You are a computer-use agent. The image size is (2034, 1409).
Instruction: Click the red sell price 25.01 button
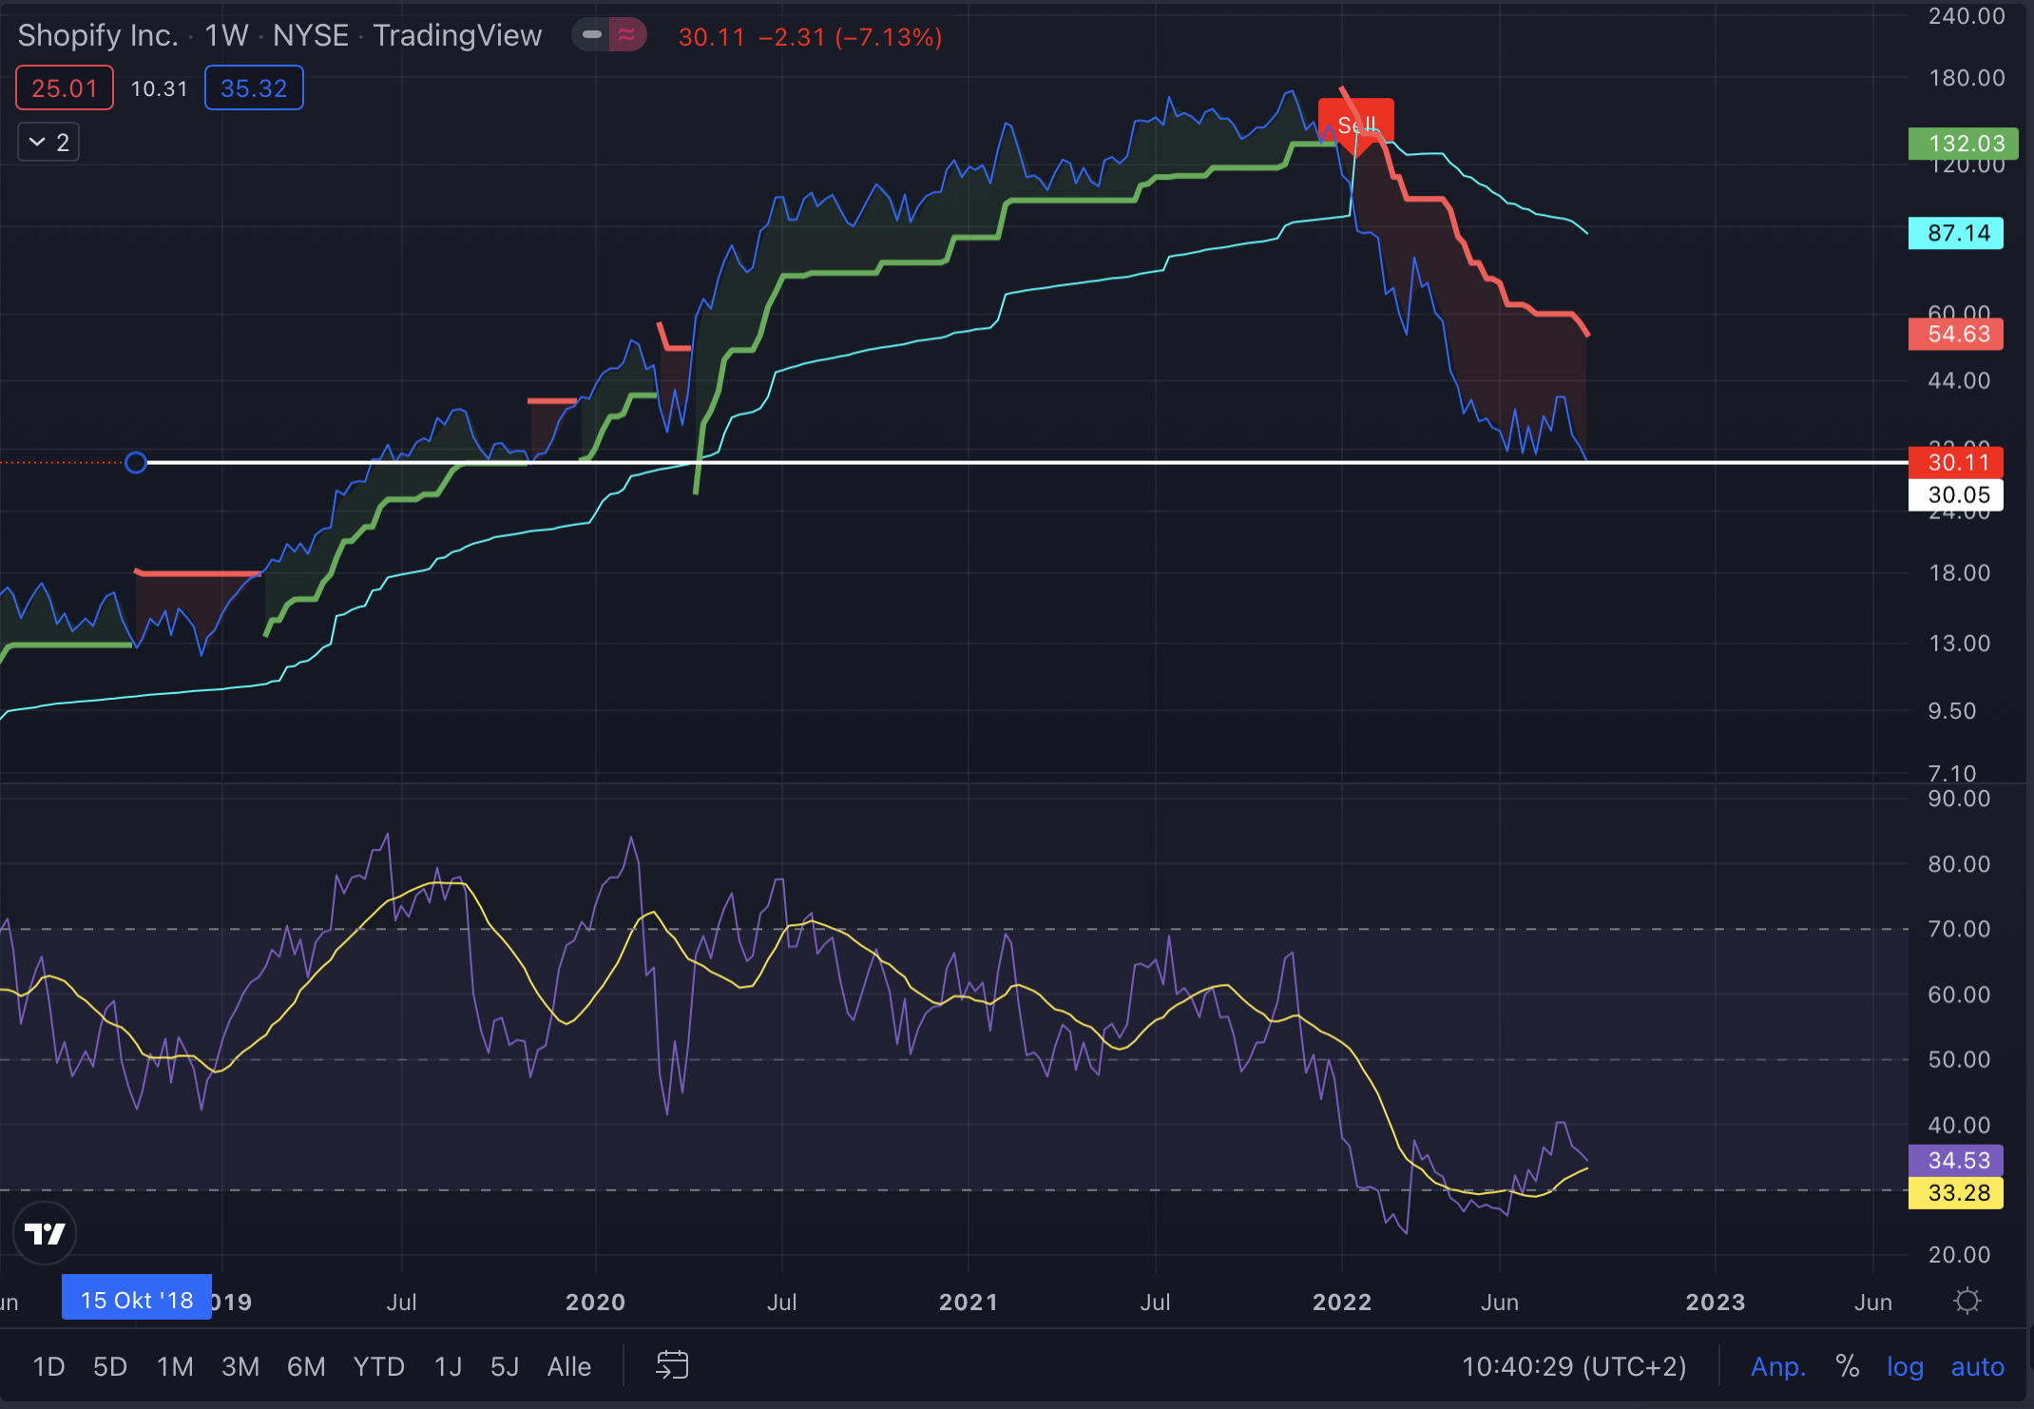coord(65,88)
